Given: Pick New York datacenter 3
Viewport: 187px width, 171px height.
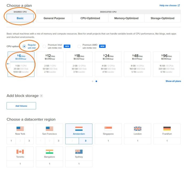Looking at the screenshot, I should 29,141.
